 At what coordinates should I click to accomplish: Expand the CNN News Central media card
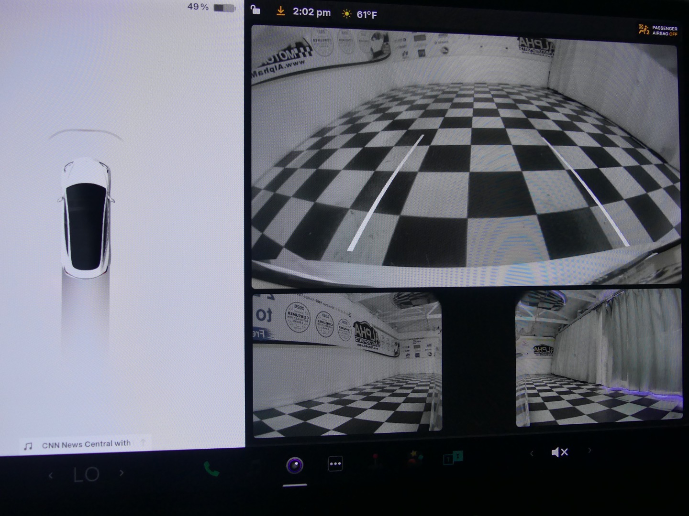click(143, 443)
